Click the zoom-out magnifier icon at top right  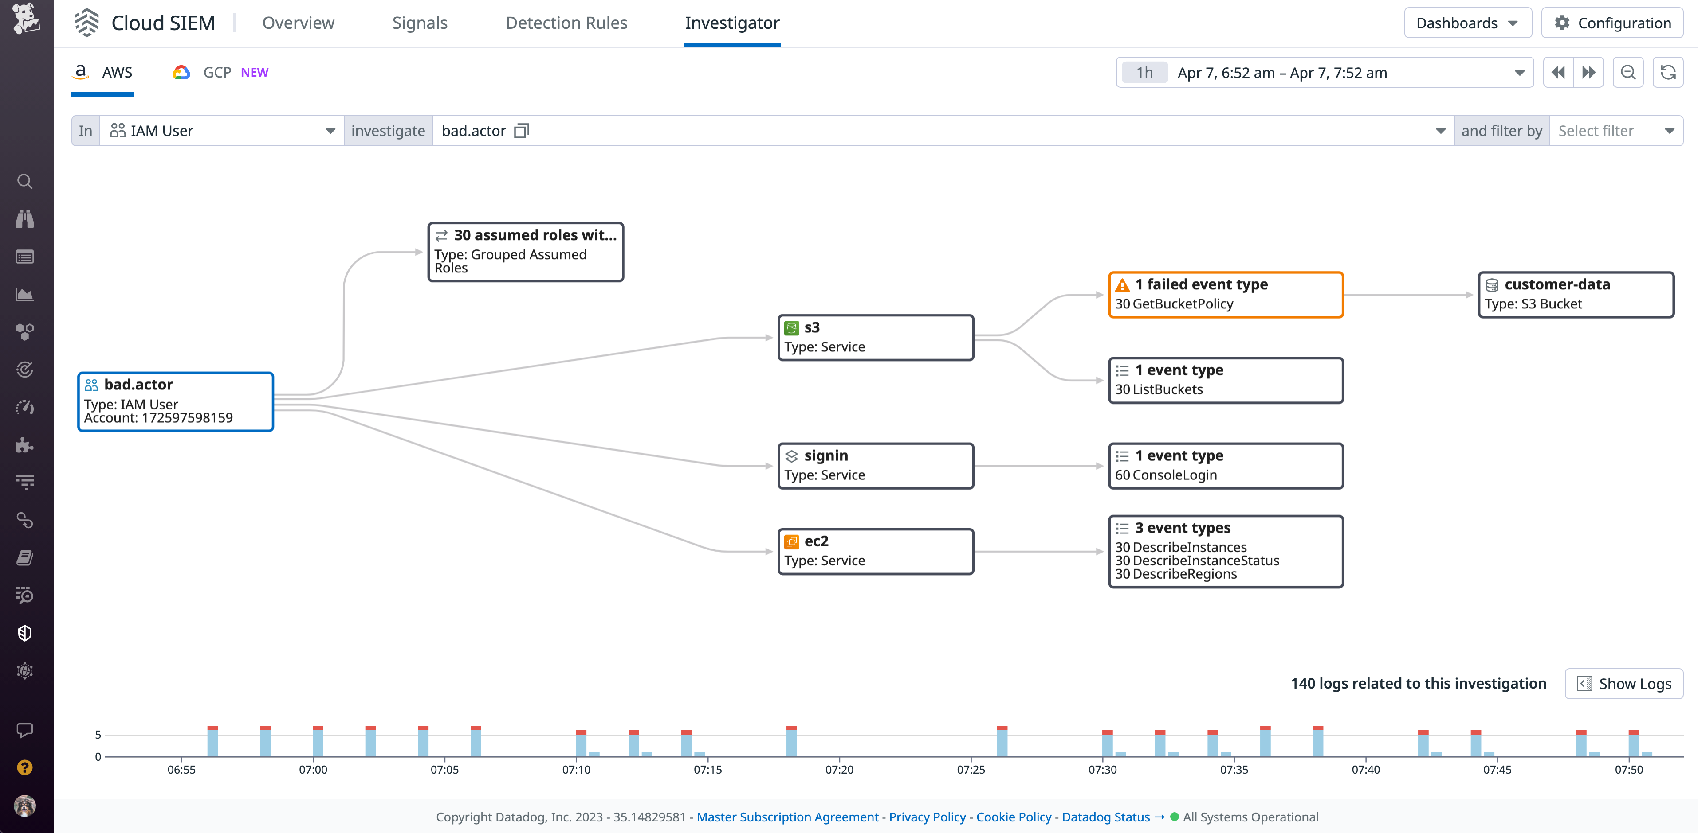(x=1628, y=72)
